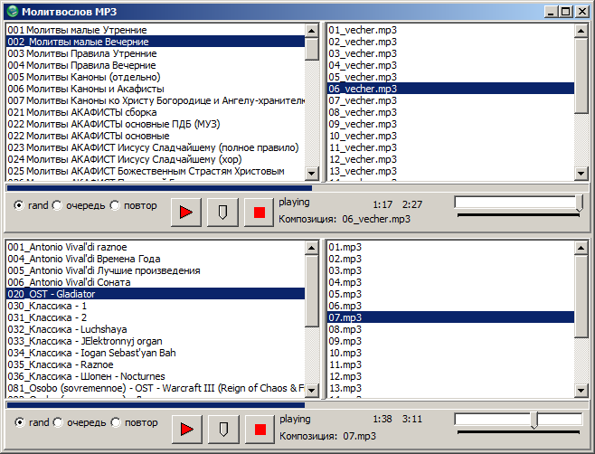This screenshot has height=454, width=595.
Task: Adjust the upper player volume slider
Action: [x=579, y=204]
